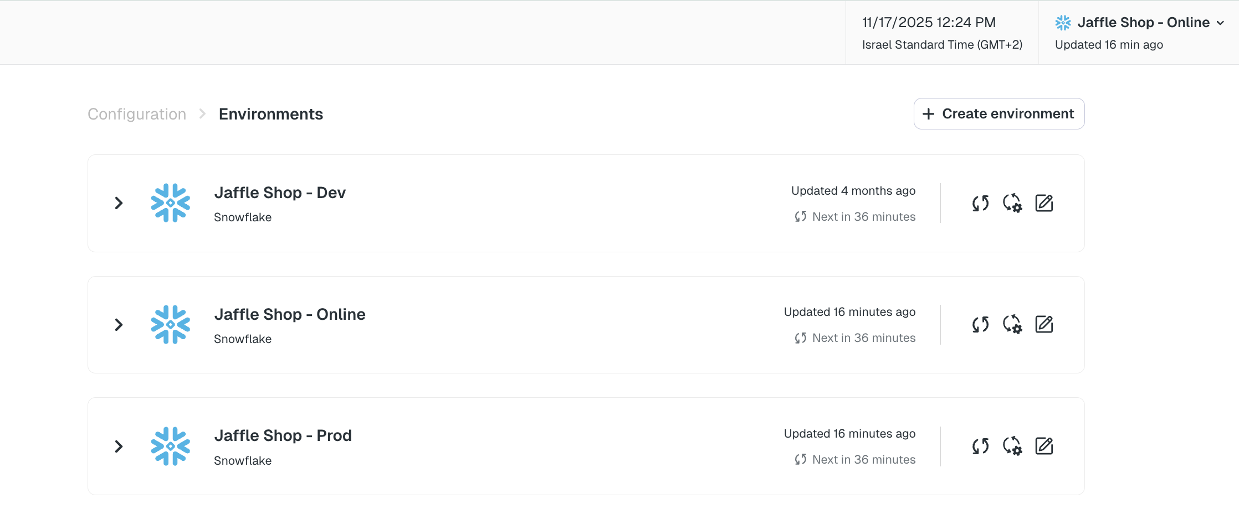Open sync settings for Jaffle Shop - Dev
Viewport: 1239px width, 509px height.
click(1012, 204)
